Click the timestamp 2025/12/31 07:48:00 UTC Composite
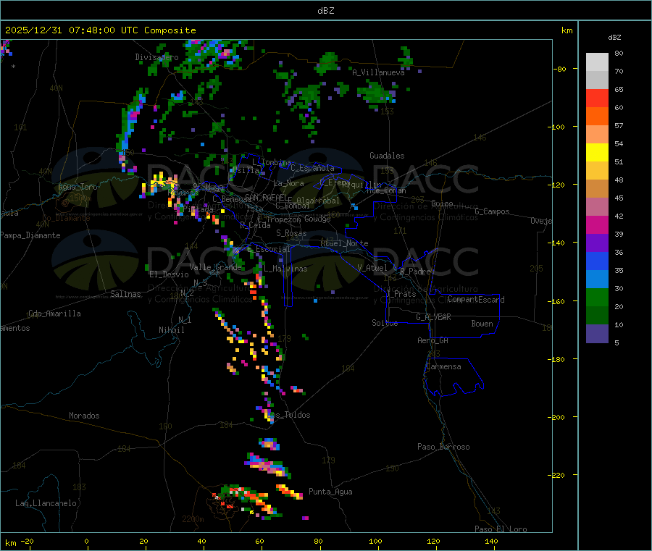This screenshot has width=652, height=551. click(x=100, y=30)
